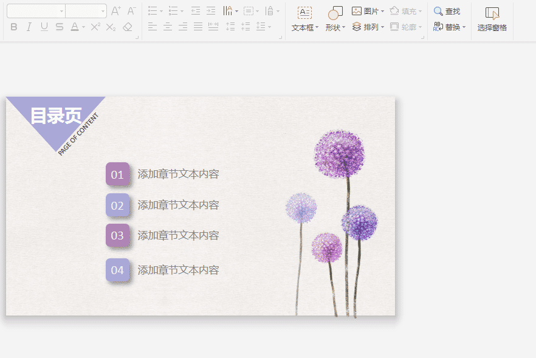Click the dotted-box text alignment icon
Screen dimensions: 536x358
coord(249,12)
